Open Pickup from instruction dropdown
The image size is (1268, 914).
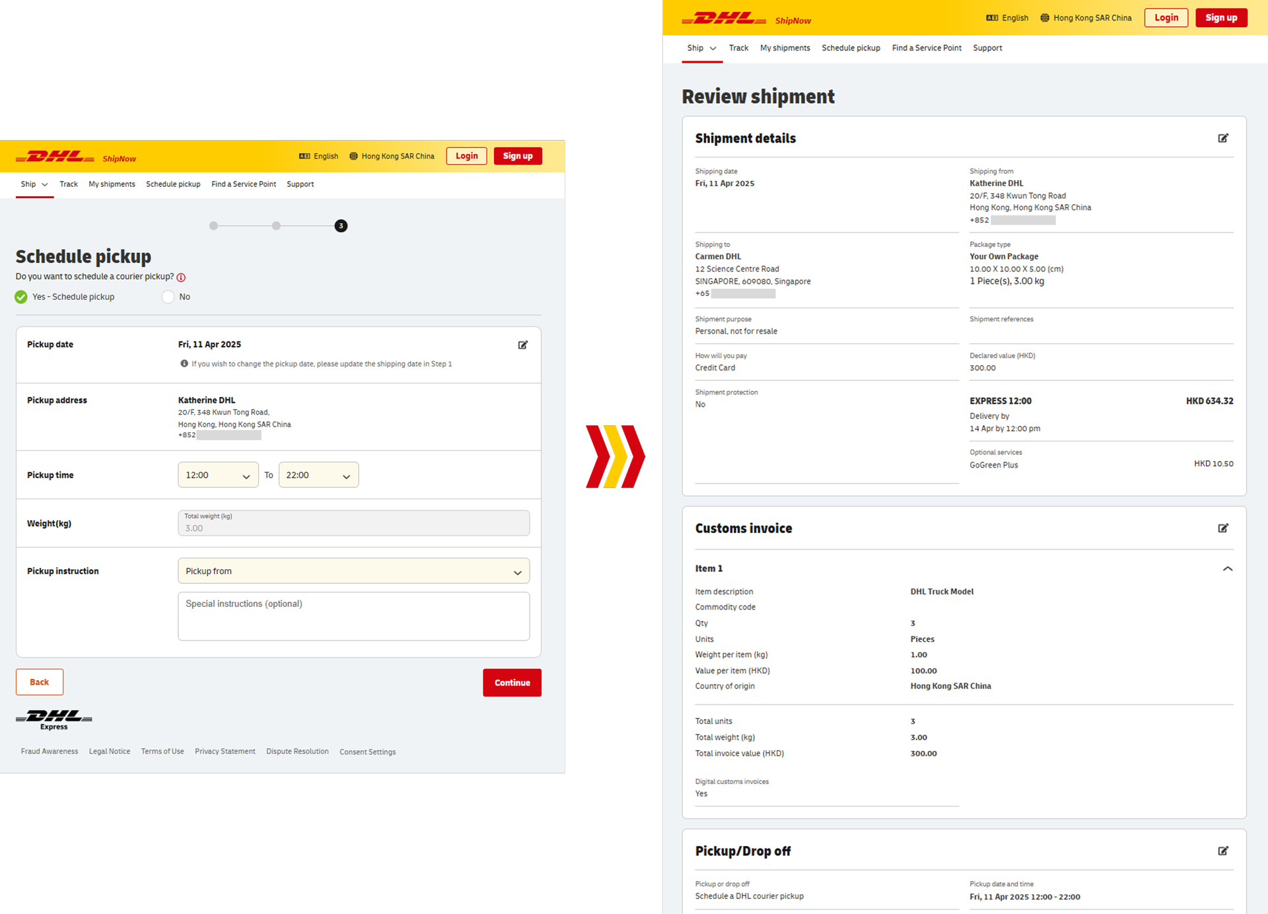pyautogui.click(x=353, y=571)
